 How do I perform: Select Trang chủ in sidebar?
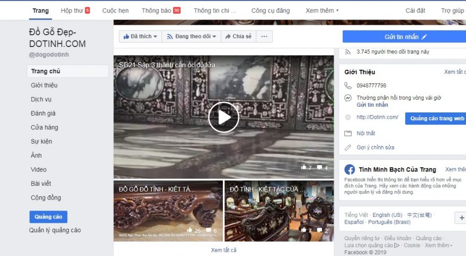[x=68, y=71]
